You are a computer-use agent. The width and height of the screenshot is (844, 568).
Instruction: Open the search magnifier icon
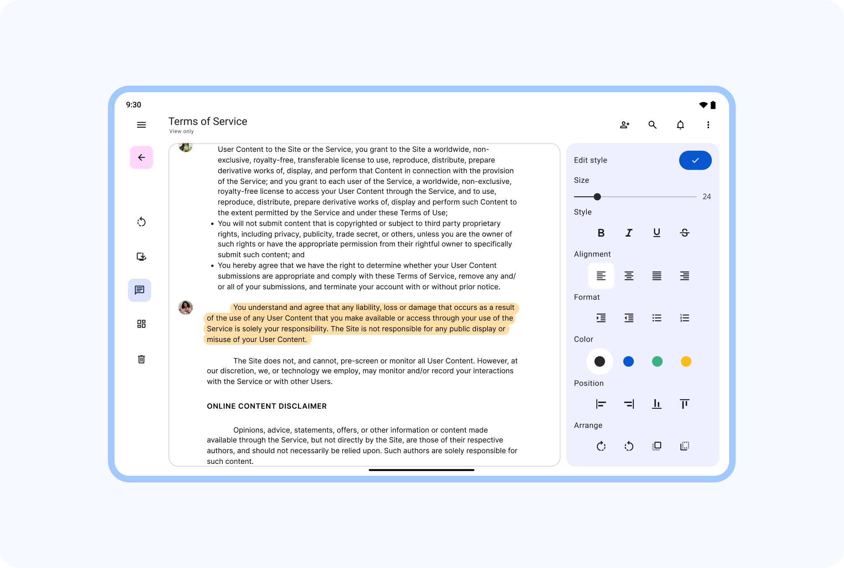pos(652,125)
